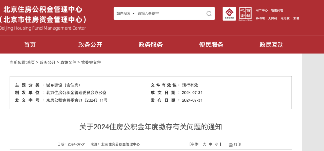
Task: Select the text 现行有效
Action: (x=190, y=85)
